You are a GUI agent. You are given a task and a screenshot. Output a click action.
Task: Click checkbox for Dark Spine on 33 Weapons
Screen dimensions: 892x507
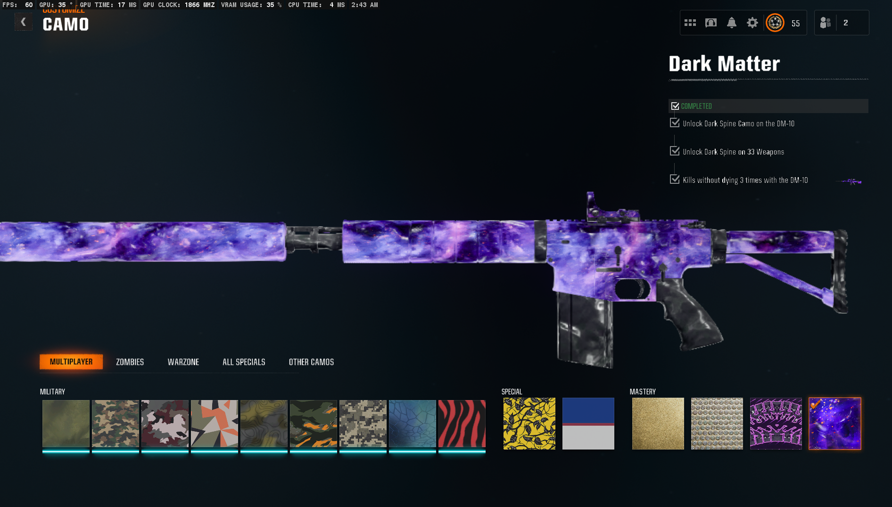675,151
